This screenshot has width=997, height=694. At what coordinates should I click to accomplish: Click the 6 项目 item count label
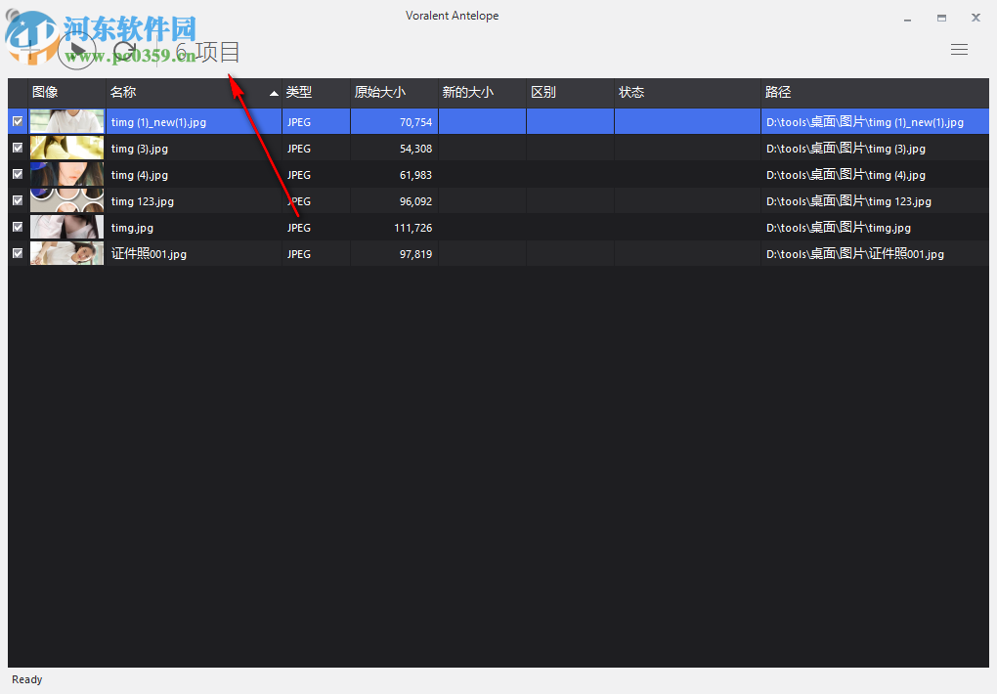[x=207, y=52]
